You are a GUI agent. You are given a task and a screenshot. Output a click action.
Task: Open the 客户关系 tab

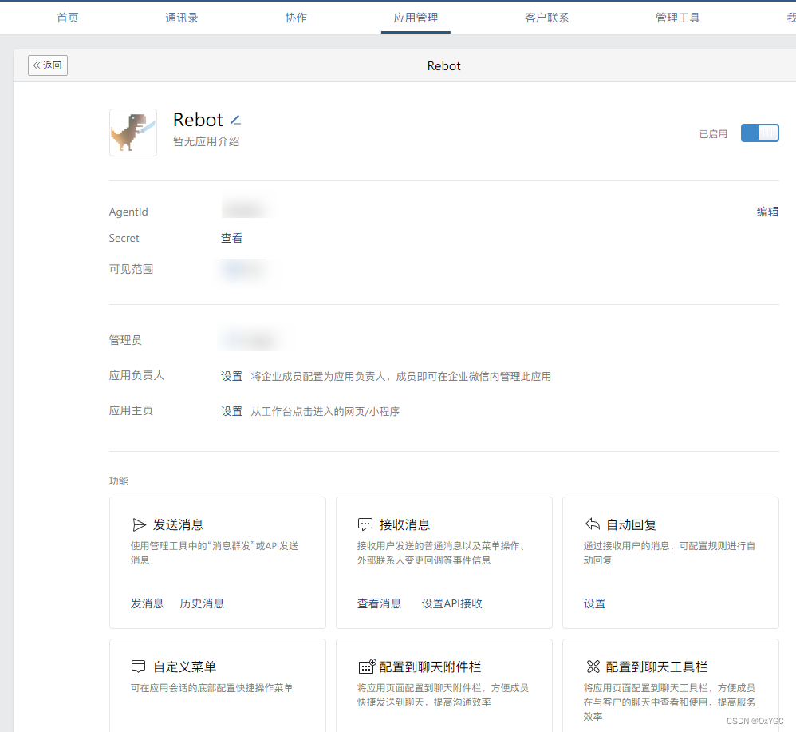[547, 17]
